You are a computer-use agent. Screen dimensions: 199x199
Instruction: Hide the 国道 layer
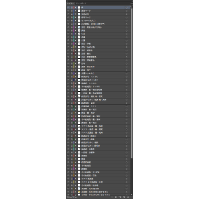coord(68,159)
